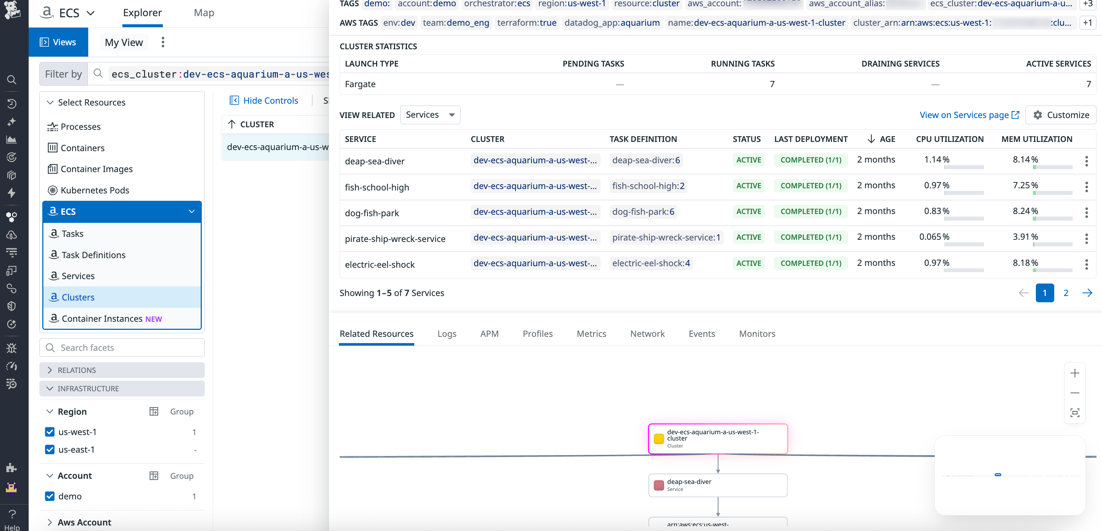This screenshot has width=1102, height=531.
Task: Uncheck the demo account filter
Action: point(50,496)
